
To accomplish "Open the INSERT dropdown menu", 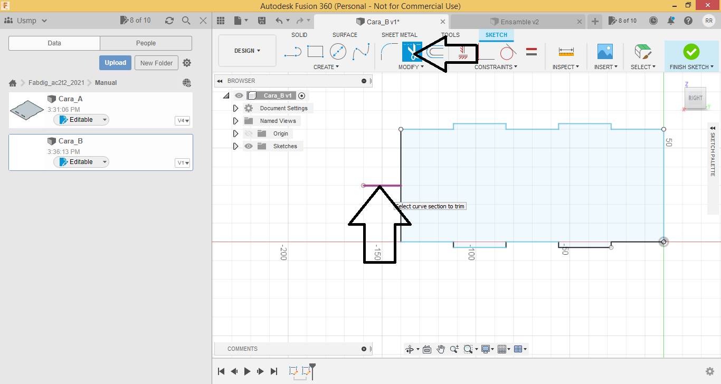I will tap(605, 67).
